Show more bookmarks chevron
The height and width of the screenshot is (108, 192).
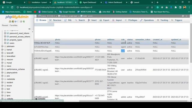(x=189, y=12)
